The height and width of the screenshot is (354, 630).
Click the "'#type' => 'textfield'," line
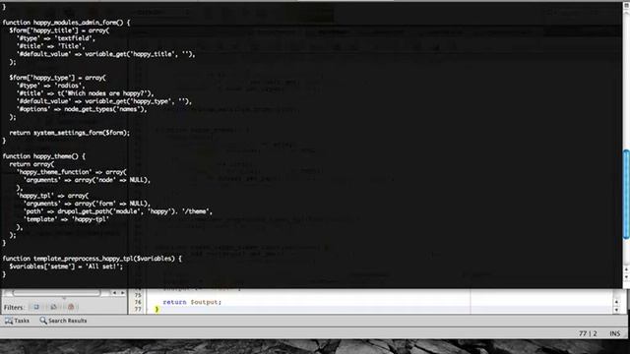56,38
